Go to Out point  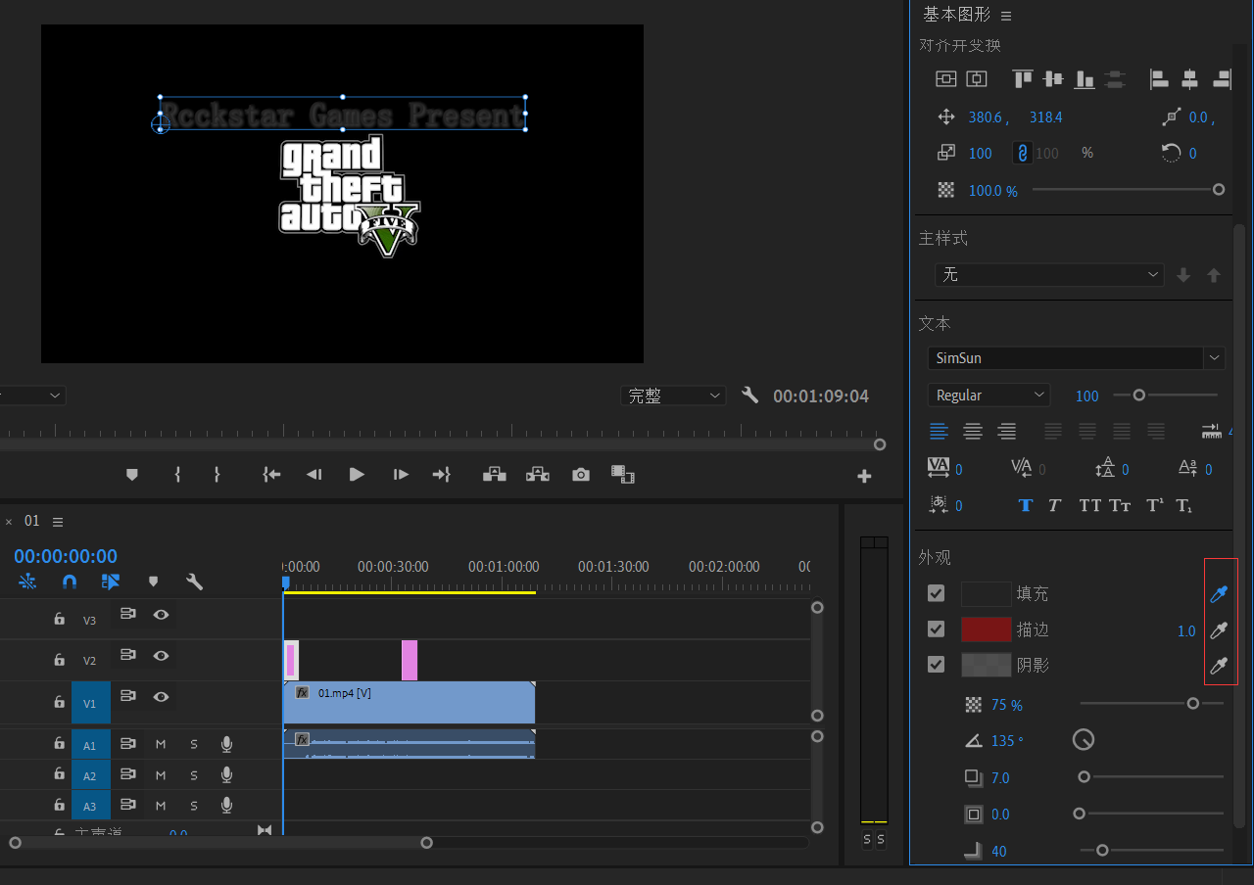coord(442,474)
